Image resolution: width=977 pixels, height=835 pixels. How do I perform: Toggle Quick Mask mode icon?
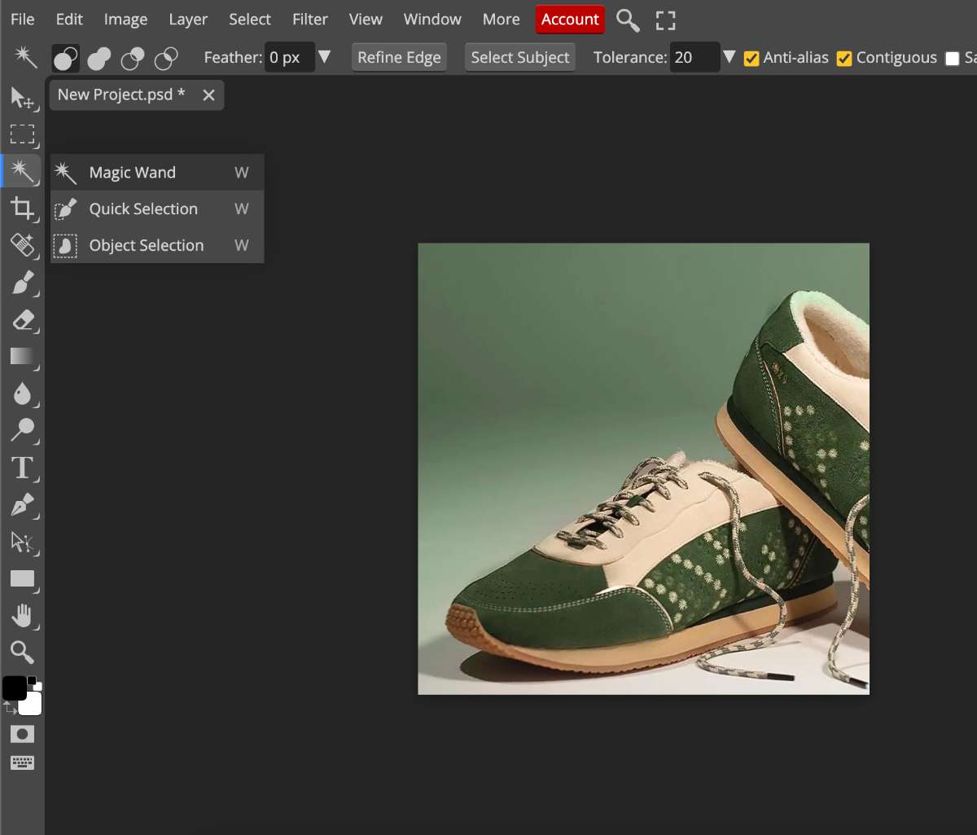(x=22, y=734)
